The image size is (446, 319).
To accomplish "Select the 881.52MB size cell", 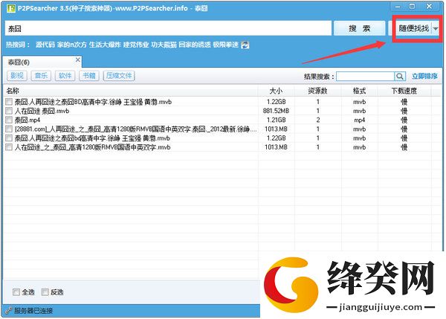I will [276, 111].
